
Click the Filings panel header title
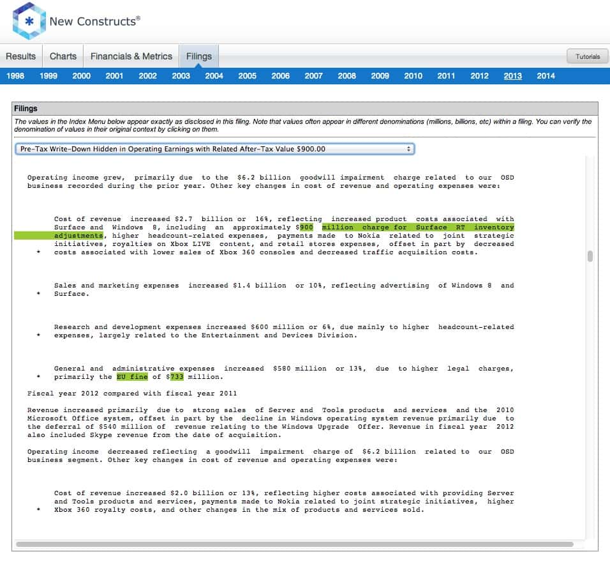point(26,109)
